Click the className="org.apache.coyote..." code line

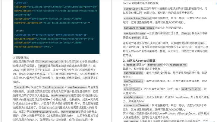pyautogui.click(x=55, y=7)
